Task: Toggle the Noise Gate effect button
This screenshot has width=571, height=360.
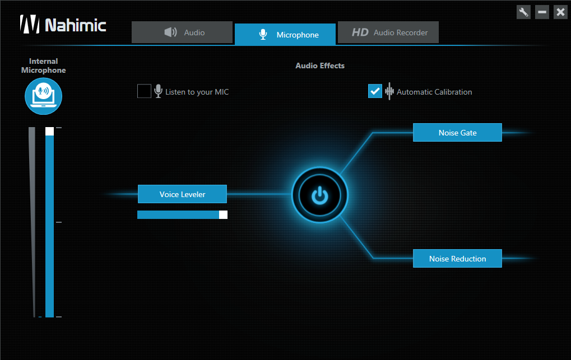Action: [457, 133]
